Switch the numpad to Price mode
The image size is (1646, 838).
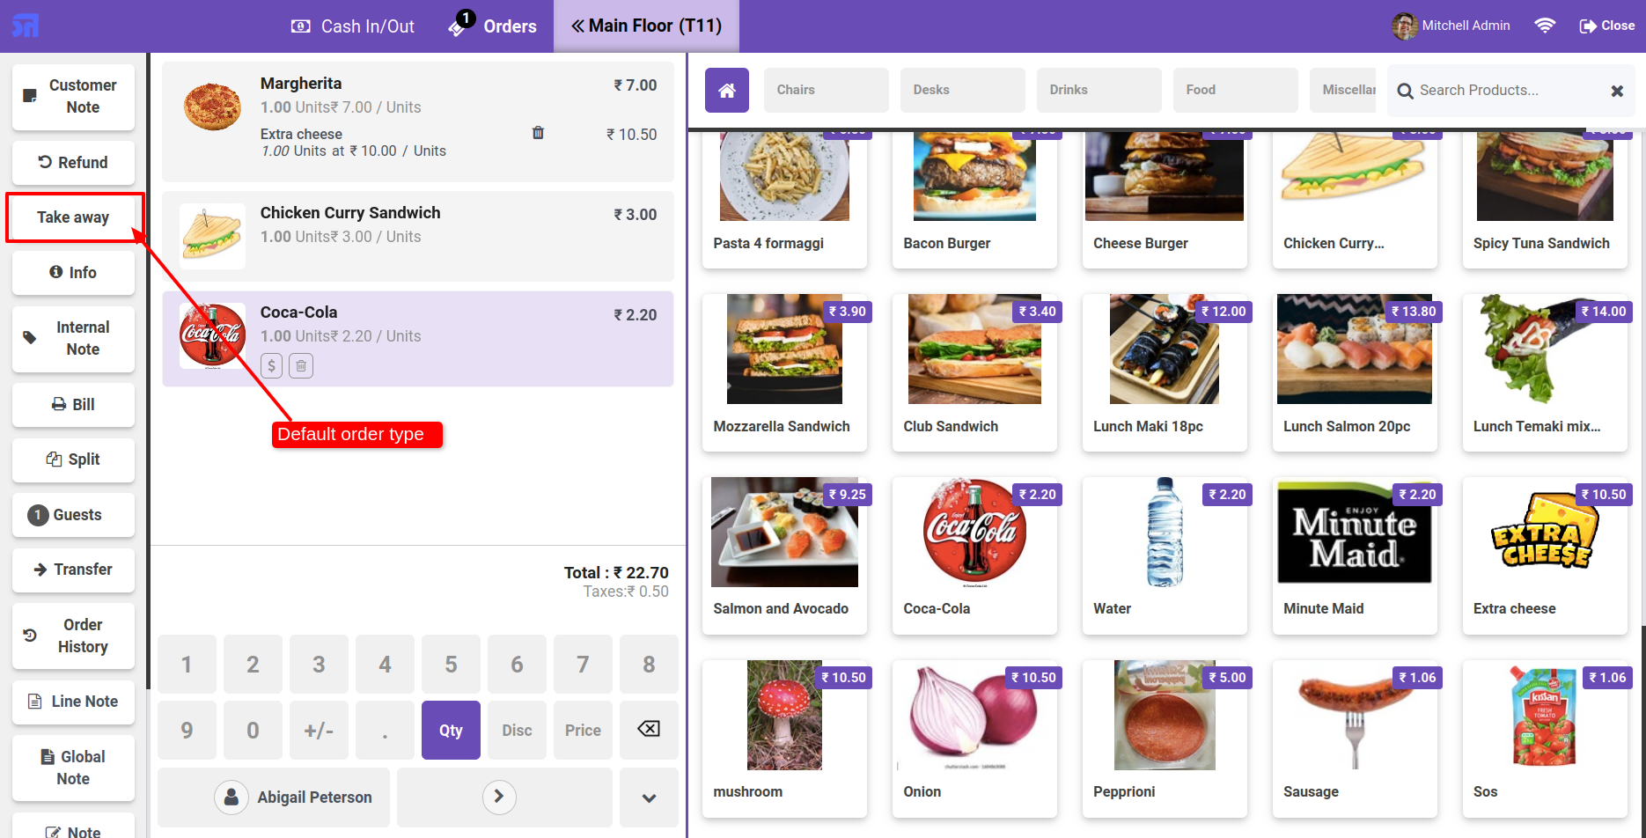[583, 730]
